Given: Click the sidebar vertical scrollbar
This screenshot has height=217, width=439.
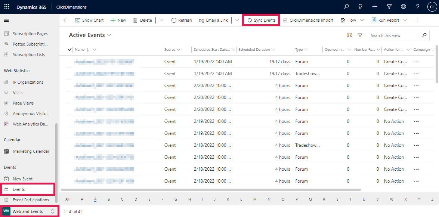Looking at the screenshot, I should (x=56, y=163).
